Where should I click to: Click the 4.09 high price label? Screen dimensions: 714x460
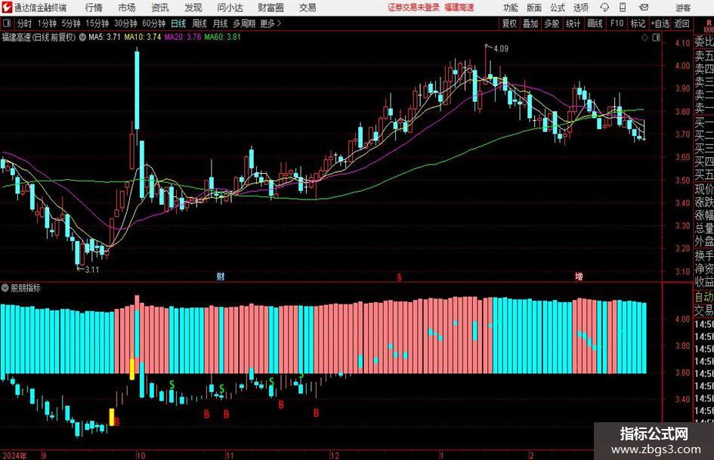500,49
